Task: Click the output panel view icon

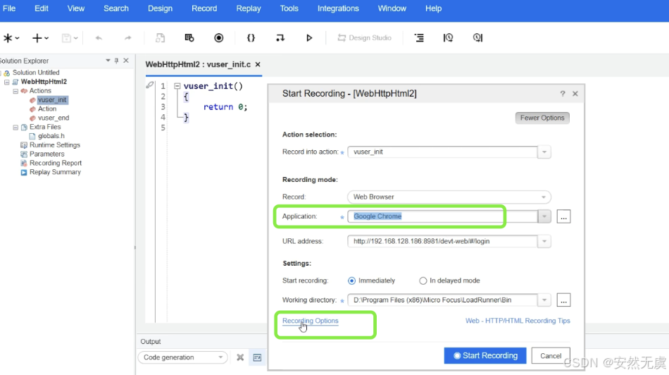Action: tap(257, 357)
